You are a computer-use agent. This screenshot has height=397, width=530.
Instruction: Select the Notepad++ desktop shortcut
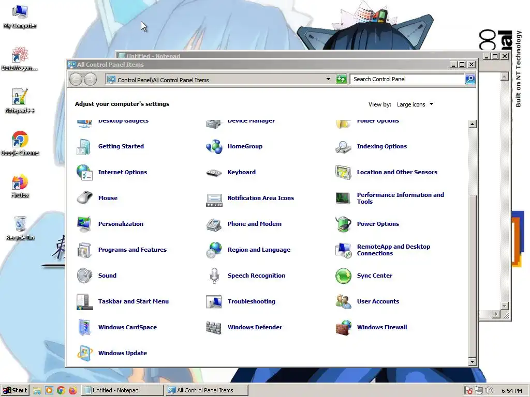20,101
